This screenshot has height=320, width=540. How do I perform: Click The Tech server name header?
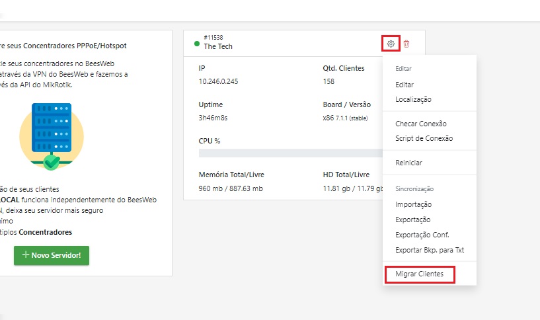coord(218,46)
